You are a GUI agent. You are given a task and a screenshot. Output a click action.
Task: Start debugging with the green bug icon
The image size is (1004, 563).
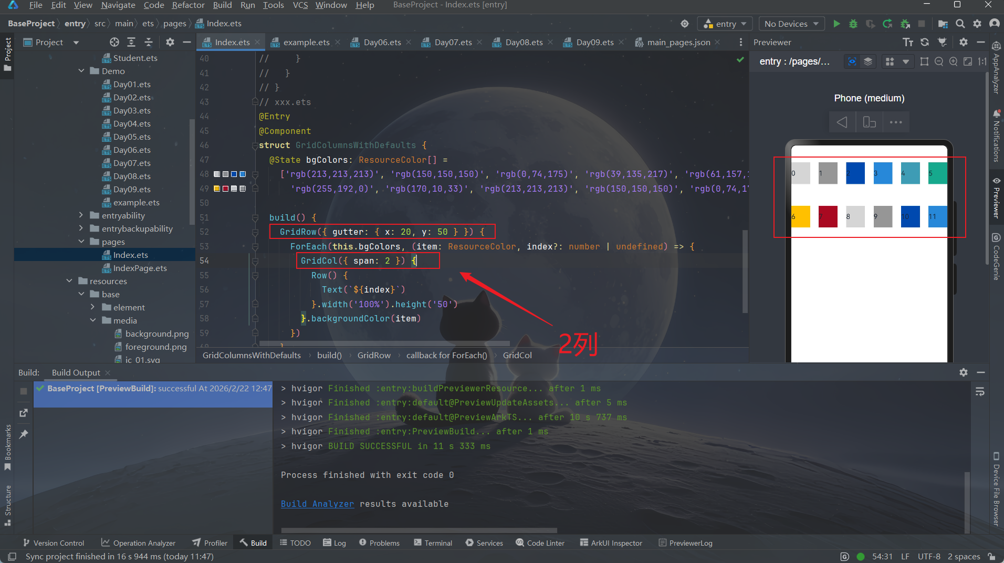[853, 24]
